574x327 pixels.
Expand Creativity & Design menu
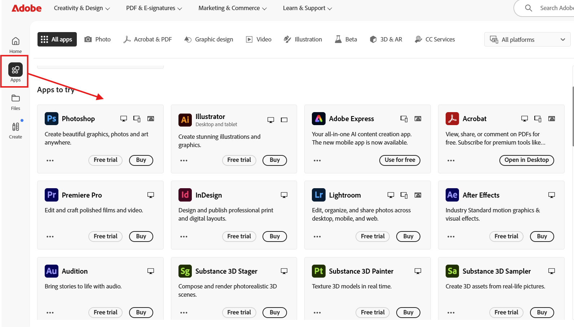click(x=82, y=8)
